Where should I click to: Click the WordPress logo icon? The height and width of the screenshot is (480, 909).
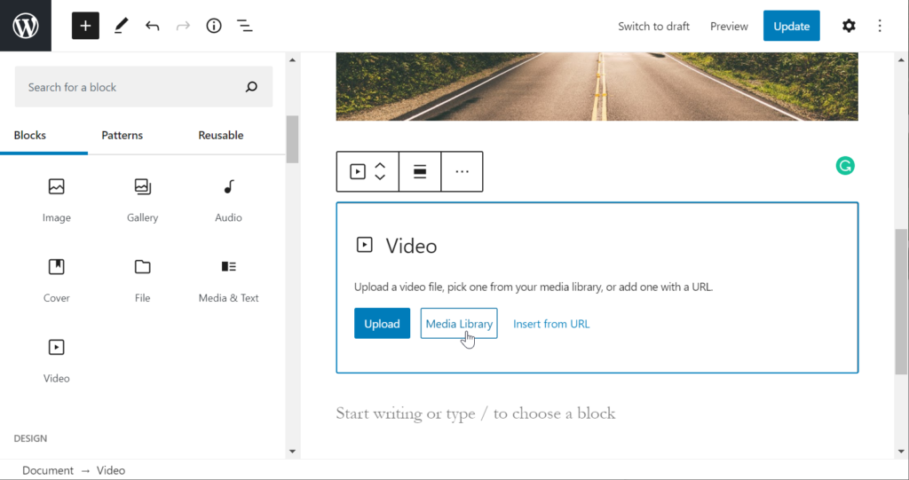point(26,26)
